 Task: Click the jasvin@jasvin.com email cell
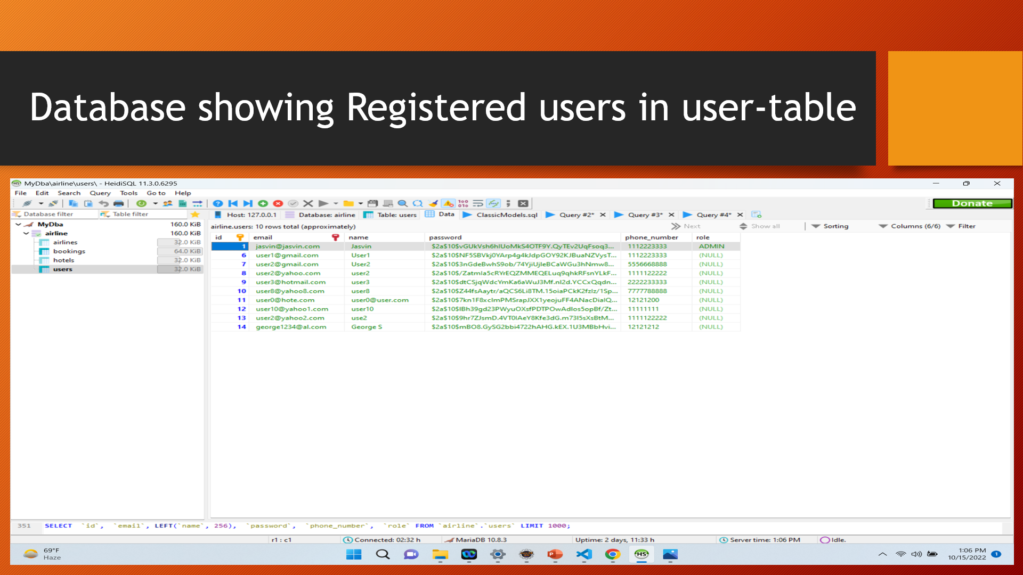296,247
